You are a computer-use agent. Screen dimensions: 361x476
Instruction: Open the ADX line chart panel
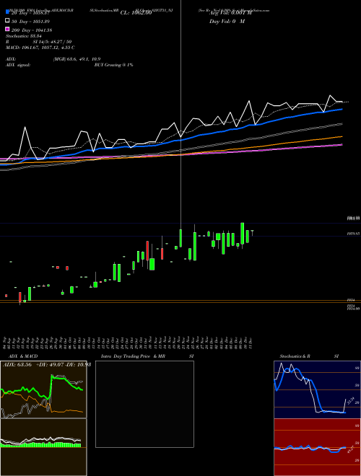(43, 389)
